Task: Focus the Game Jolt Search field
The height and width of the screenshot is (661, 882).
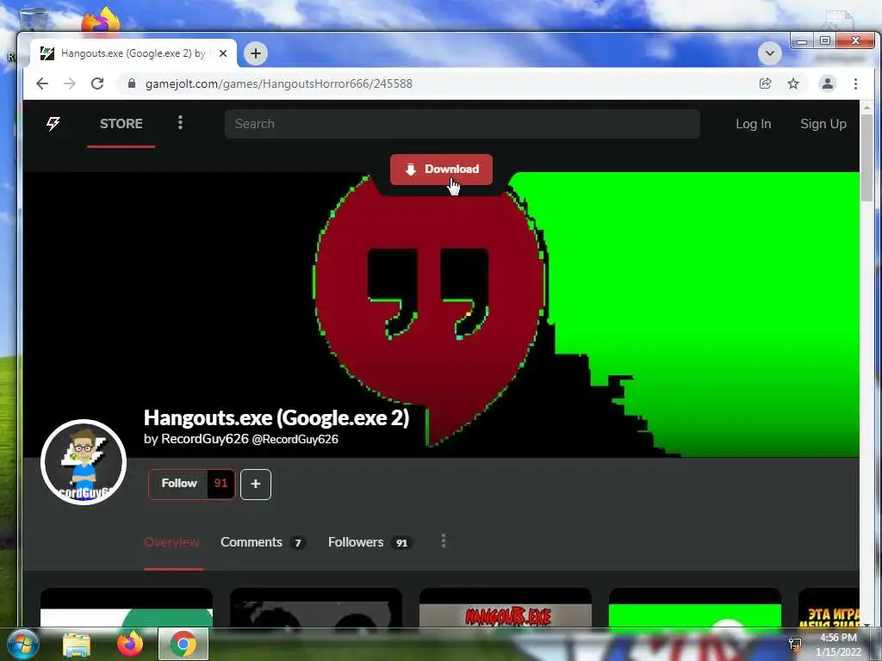Action: click(x=462, y=124)
